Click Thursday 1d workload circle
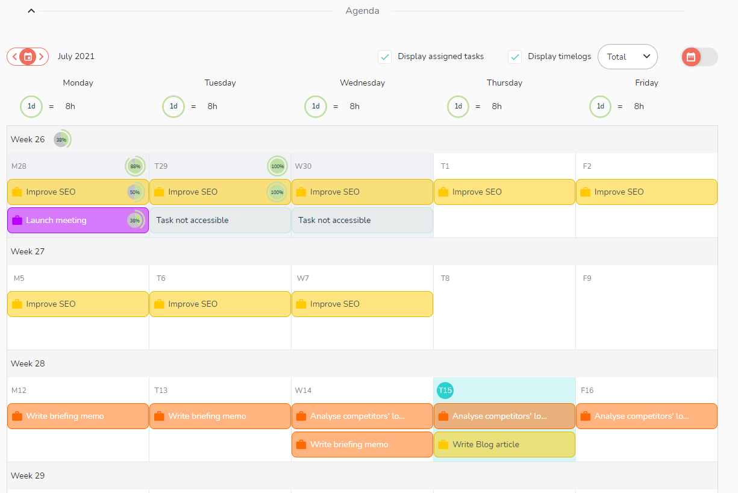 [458, 106]
